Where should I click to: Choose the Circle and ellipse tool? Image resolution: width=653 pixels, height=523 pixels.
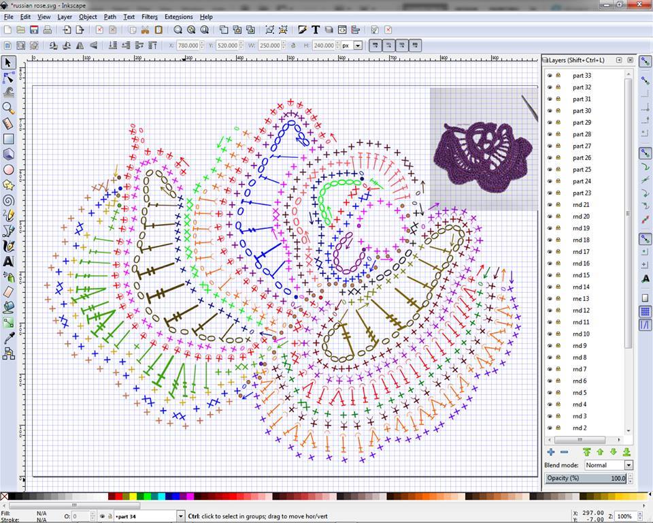[9, 170]
